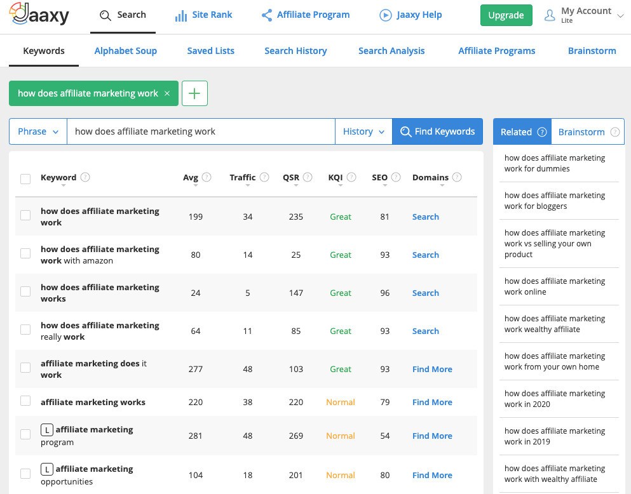Viewport: 631px width, 494px height.
Task: Check the 'affiliate marketing does it work' row
Action: pos(25,368)
